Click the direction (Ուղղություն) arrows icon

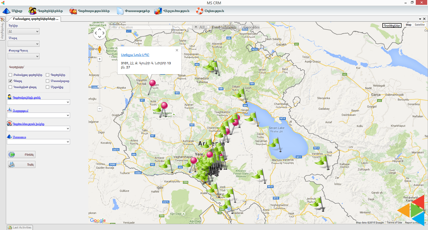point(9,110)
